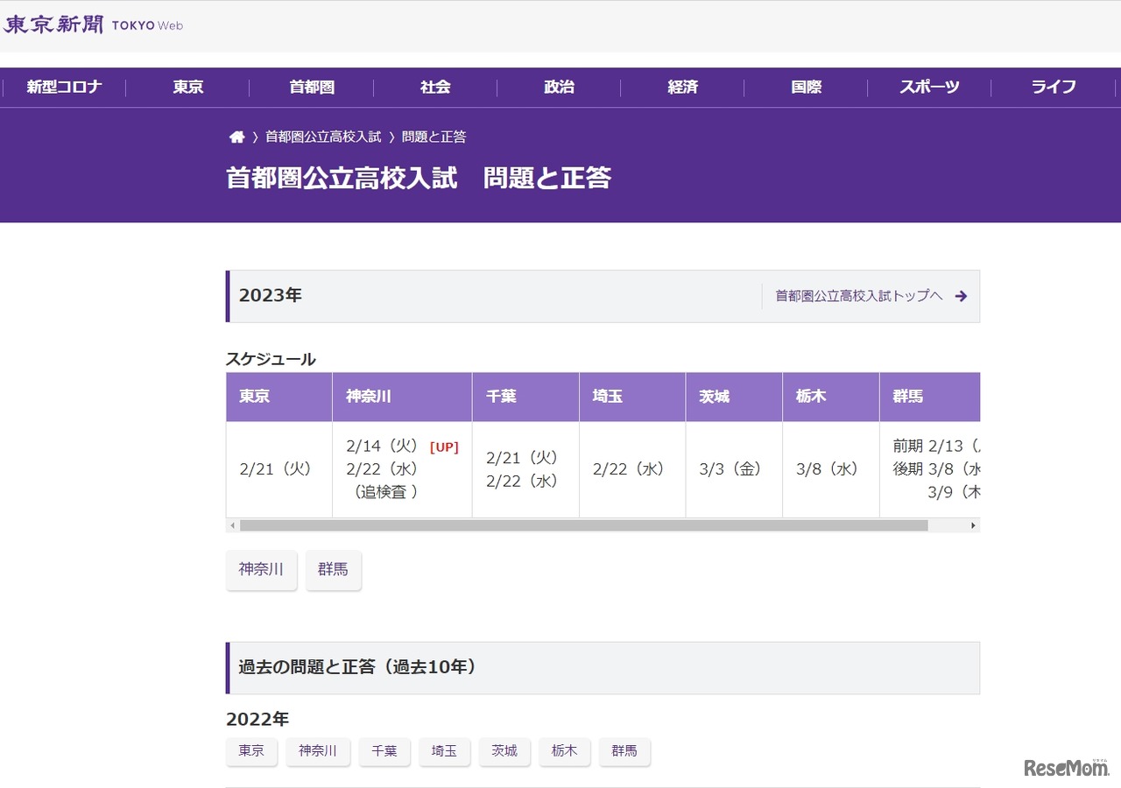Click the arrow icon next to 首都圏公立高校入試トップへ
This screenshot has height=788, width=1121.
961,296
